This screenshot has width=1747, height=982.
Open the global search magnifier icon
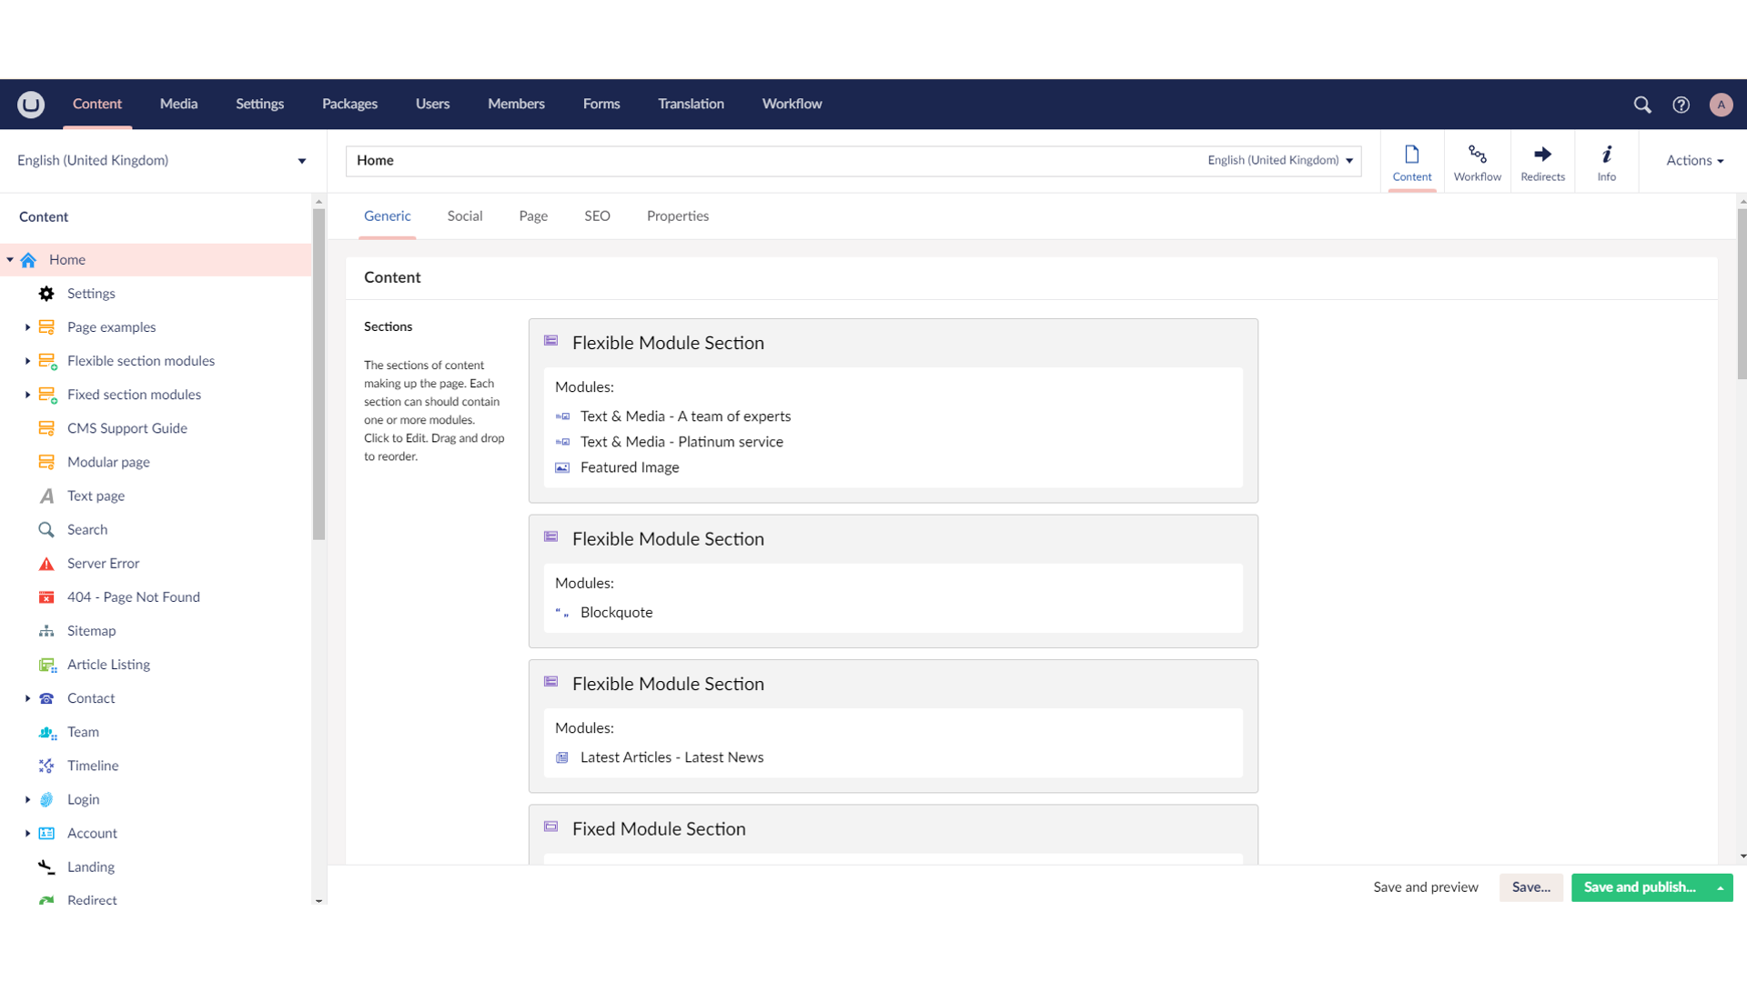(x=1641, y=105)
